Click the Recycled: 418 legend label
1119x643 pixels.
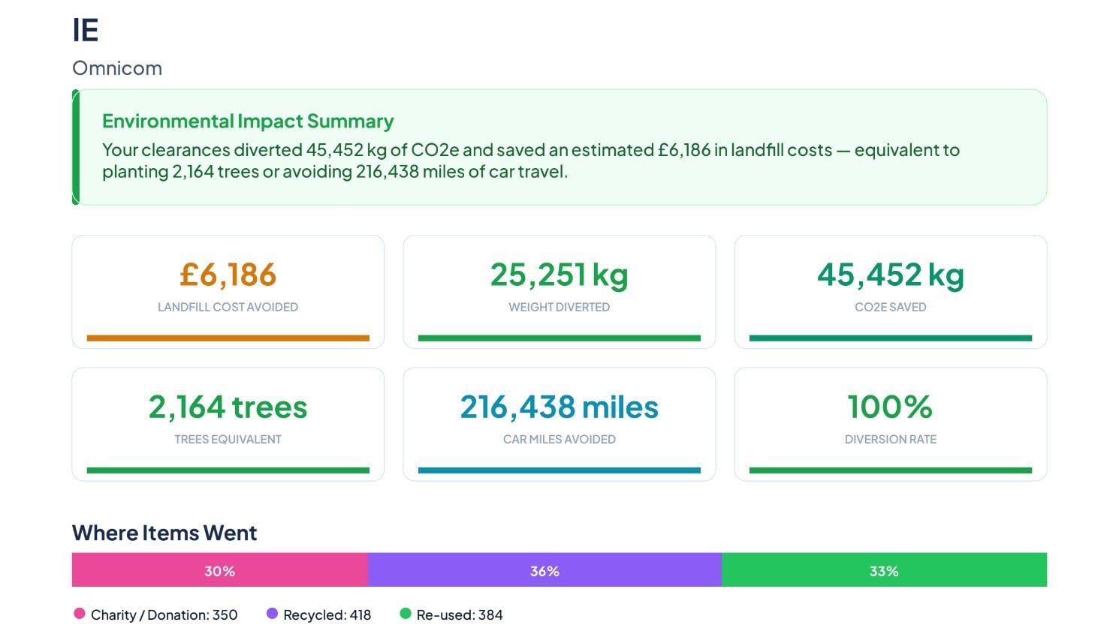327,614
